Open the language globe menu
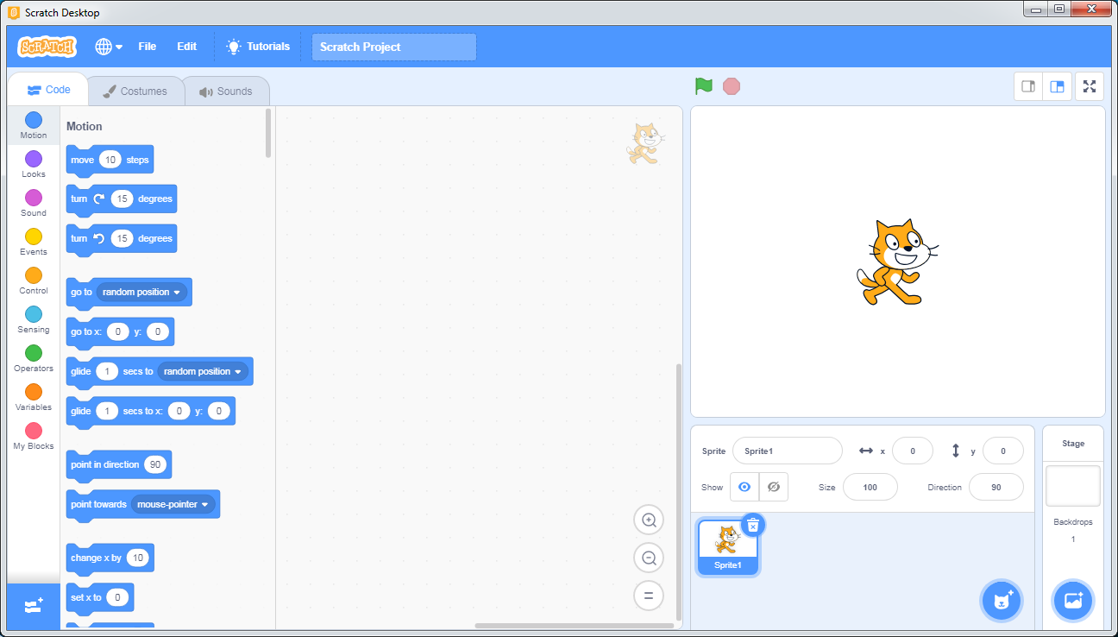 click(109, 47)
